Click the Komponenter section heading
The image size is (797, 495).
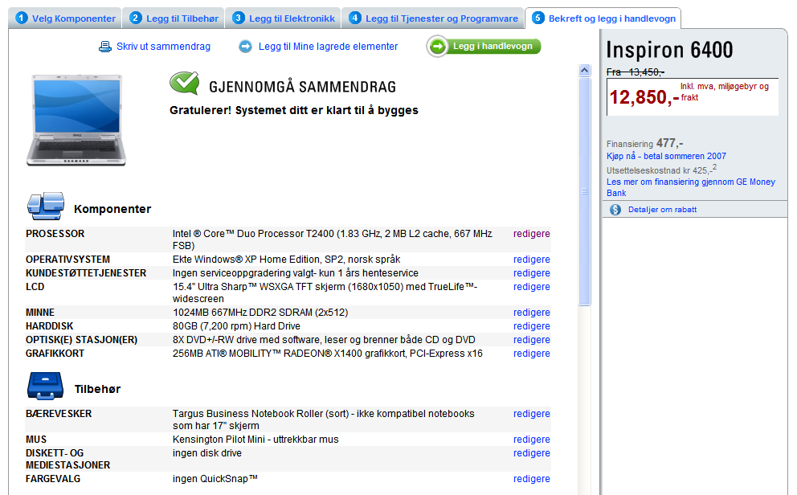click(112, 209)
